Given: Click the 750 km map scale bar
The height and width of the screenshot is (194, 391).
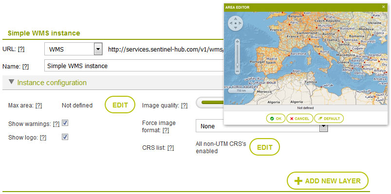Looking at the screenshot, I should click(x=241, y=90).
